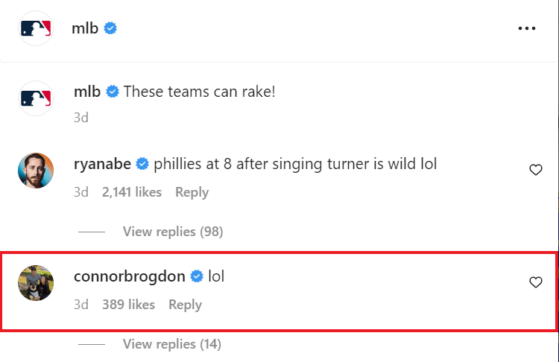Reply to ryanabe's comment
559x362 pixels.
tap(192, 192)
